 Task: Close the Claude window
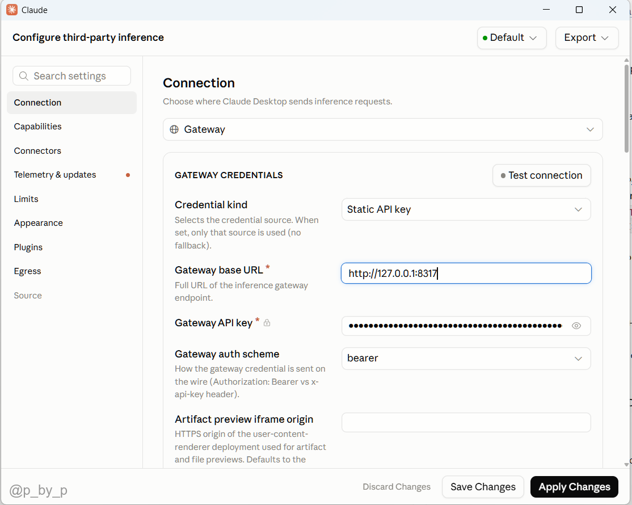(x=613, y=10)
